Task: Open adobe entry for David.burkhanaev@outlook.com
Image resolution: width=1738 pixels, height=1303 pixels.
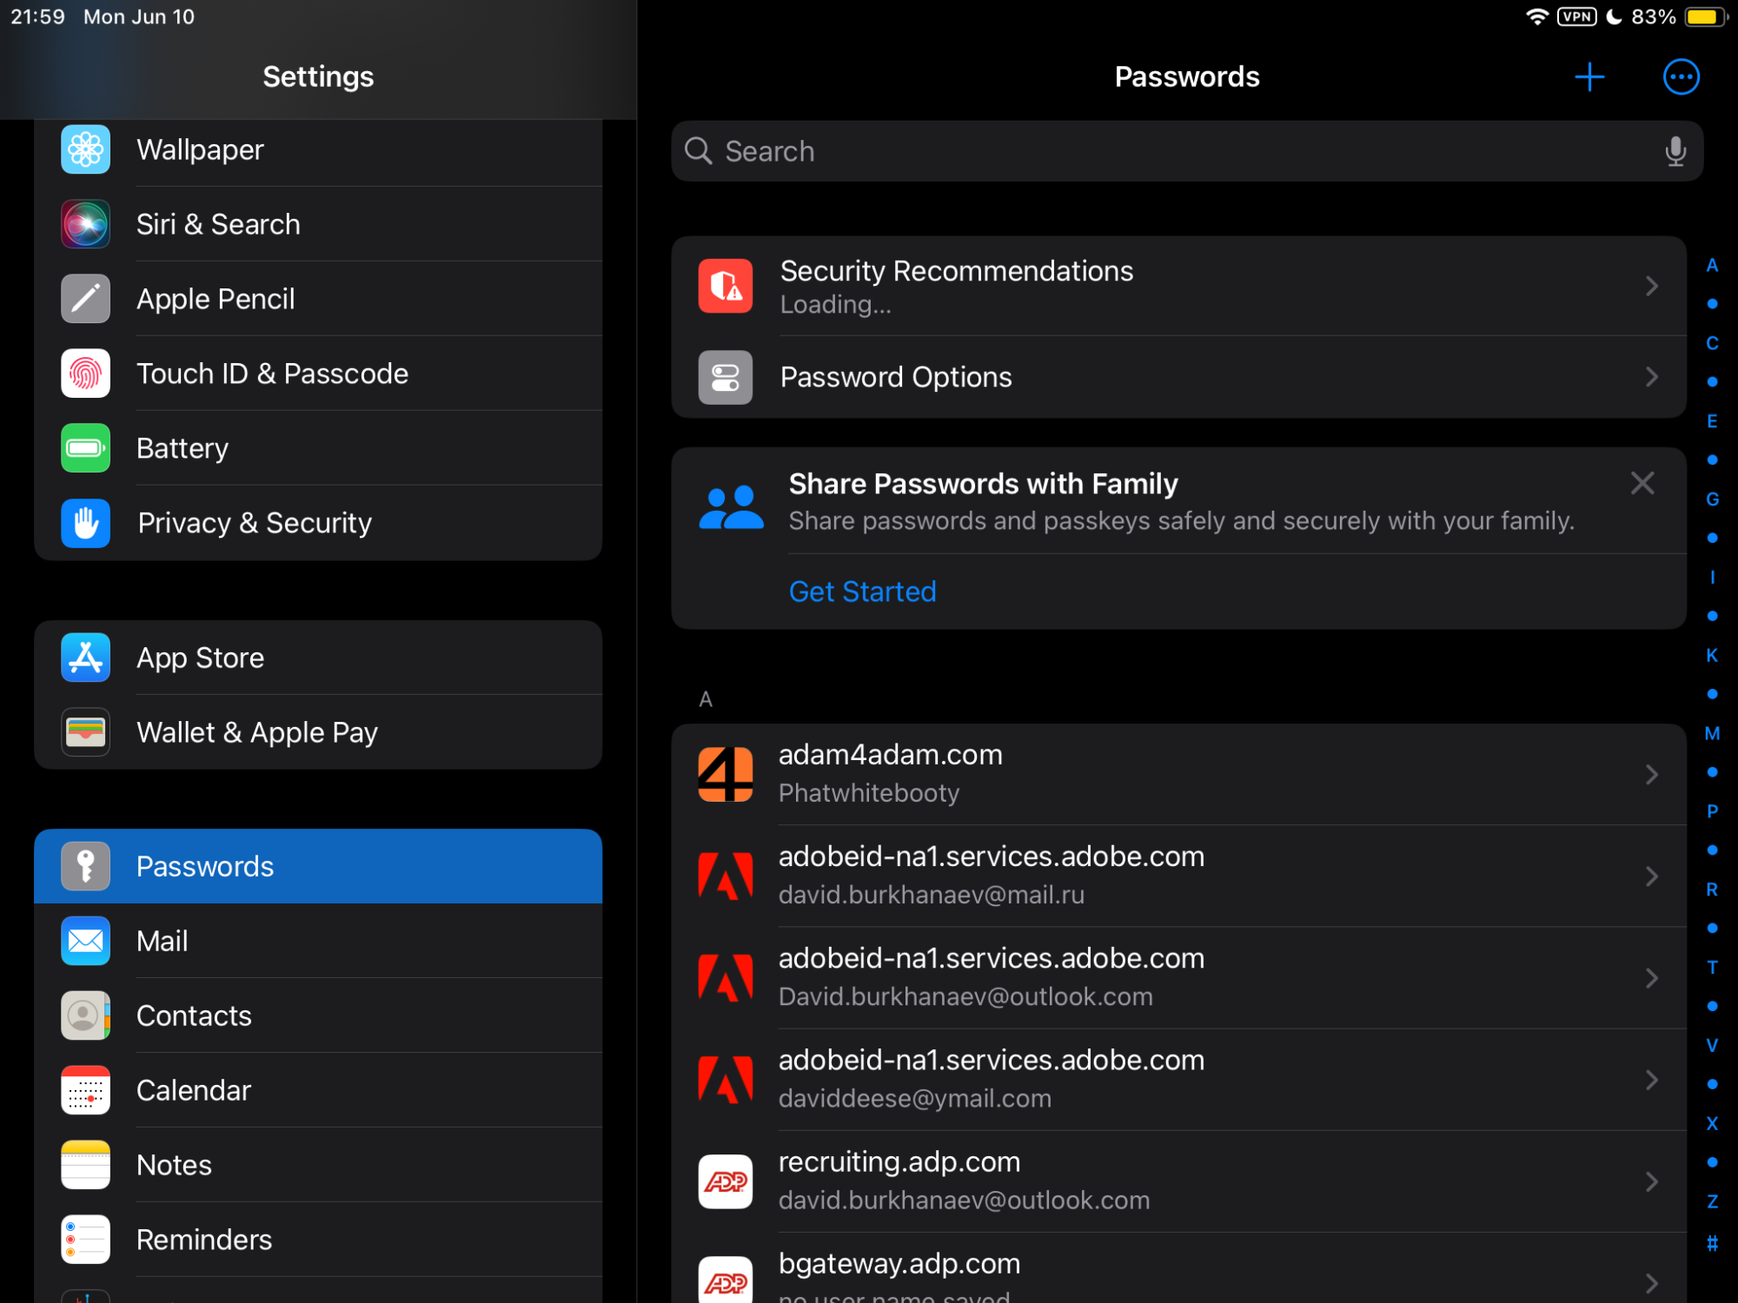Action: [1178, 977]
